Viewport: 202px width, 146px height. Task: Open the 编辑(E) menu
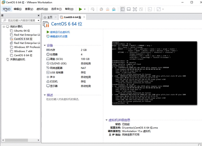coord(18,9)
